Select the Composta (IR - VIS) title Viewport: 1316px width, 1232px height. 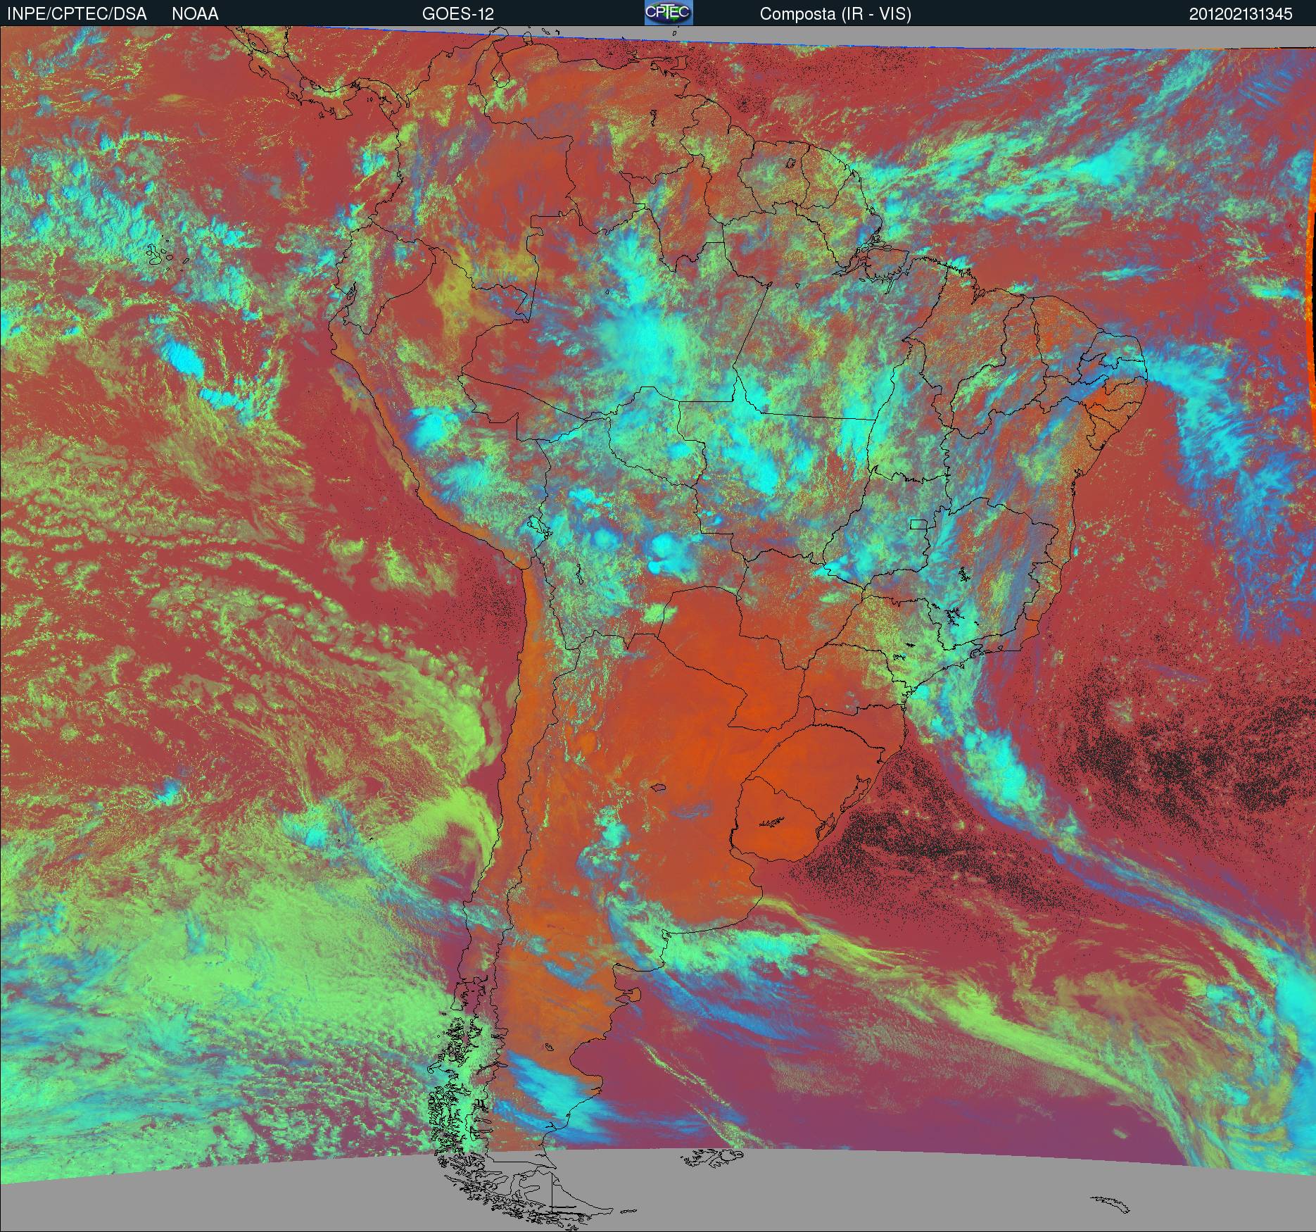pyautogui.click(x=835, y=14)
